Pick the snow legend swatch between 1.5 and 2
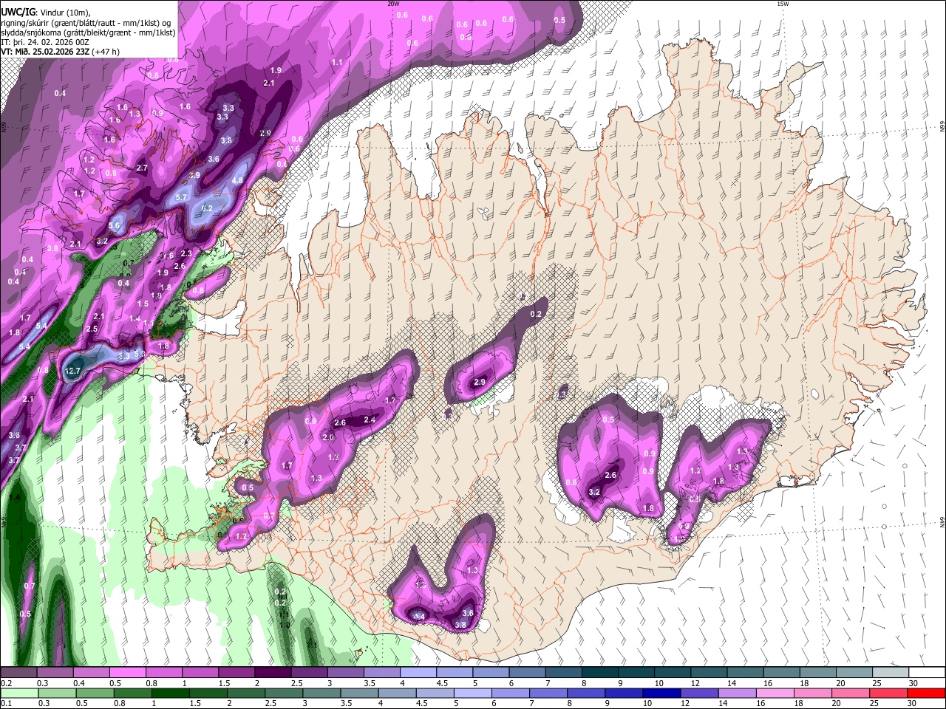 [x=236, y=673]
